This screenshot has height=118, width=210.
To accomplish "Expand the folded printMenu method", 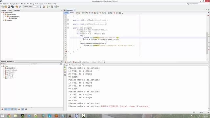I will (68, 24).
